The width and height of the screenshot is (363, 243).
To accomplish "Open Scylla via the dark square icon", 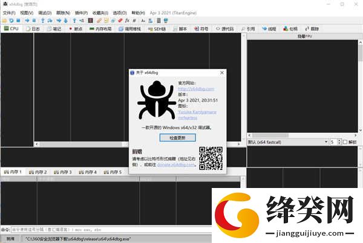I will (91, 21).
